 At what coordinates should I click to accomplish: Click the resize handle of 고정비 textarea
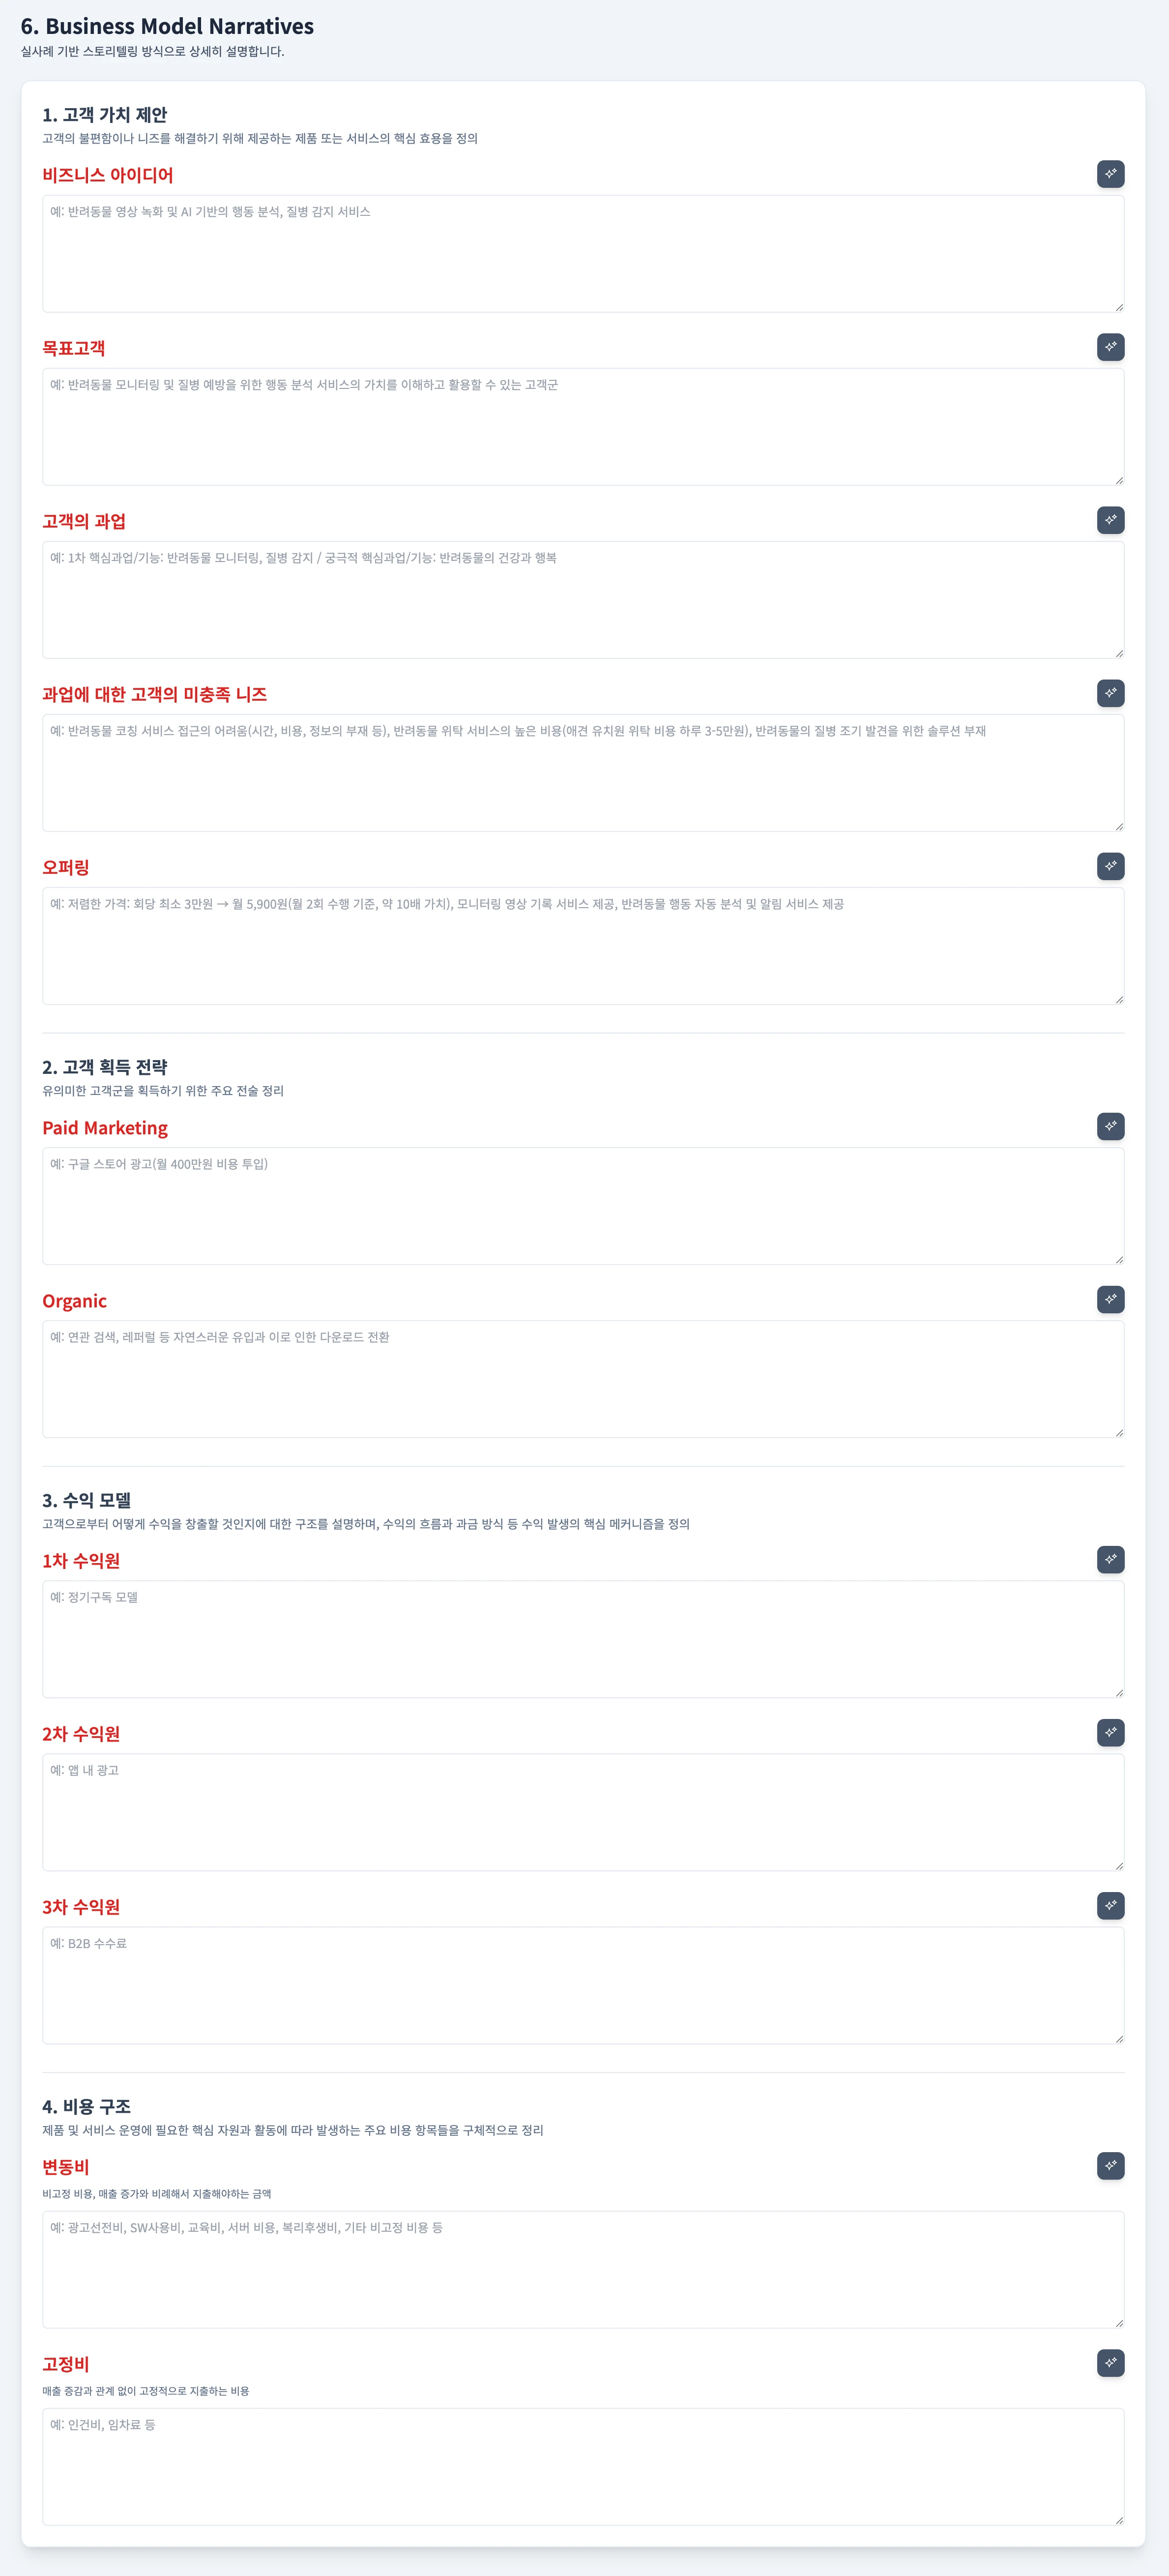[x=1118, y=2519]
